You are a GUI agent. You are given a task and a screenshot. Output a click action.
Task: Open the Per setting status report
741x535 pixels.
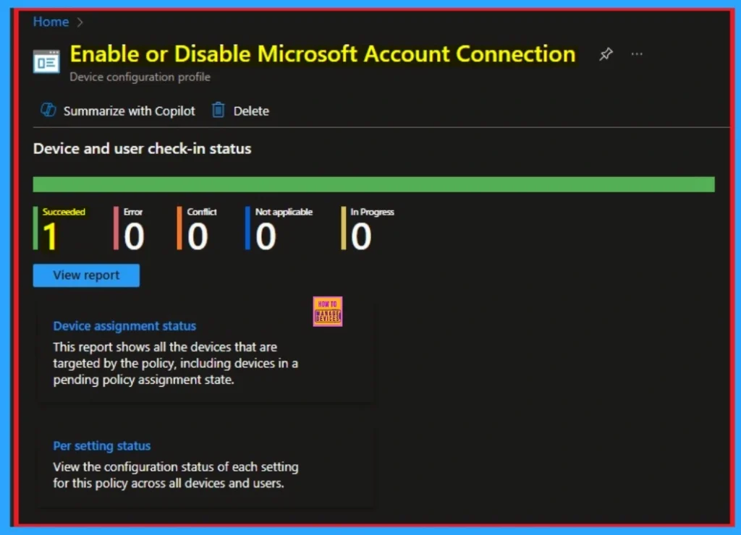[x=101, y=446]
